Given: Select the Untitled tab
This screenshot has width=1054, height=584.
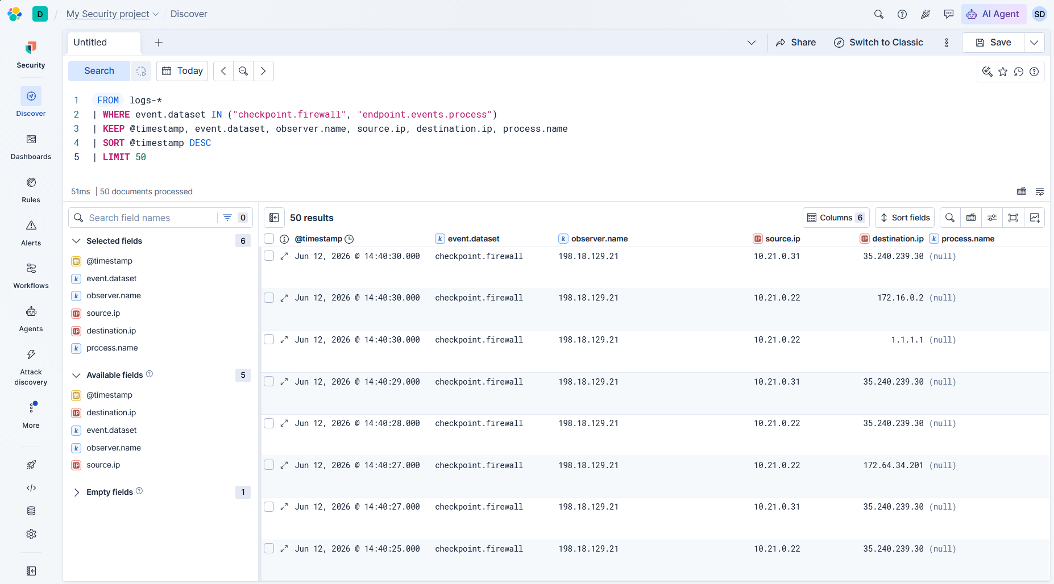Looking at the screenshot, I should (x=104, y=43).
